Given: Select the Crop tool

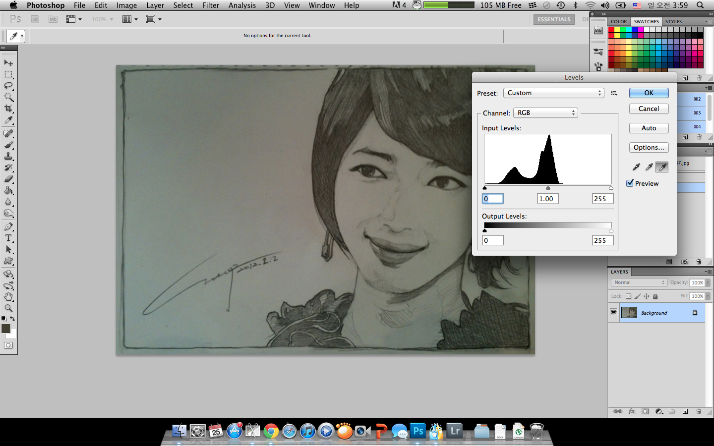Looking at the screenshot, I should coord(8,109).
